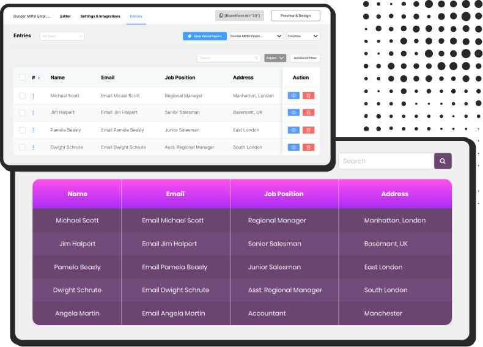This screenshot has height=347, width=483.
Task: Click the Dunder Mifflin form title
Action: point(32,16)
